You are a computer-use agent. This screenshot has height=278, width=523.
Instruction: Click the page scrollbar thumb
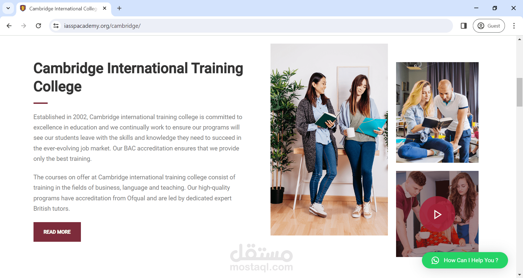pos(519,92)
